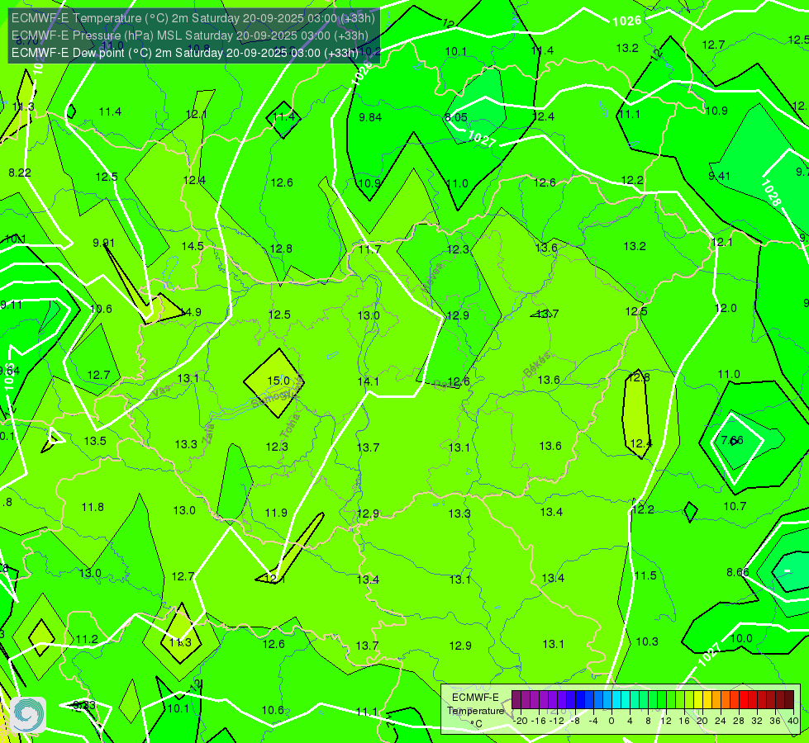Pick the bright red swatch at tick 28
Viewport: 809px width, 743px height.
point(744,700)
